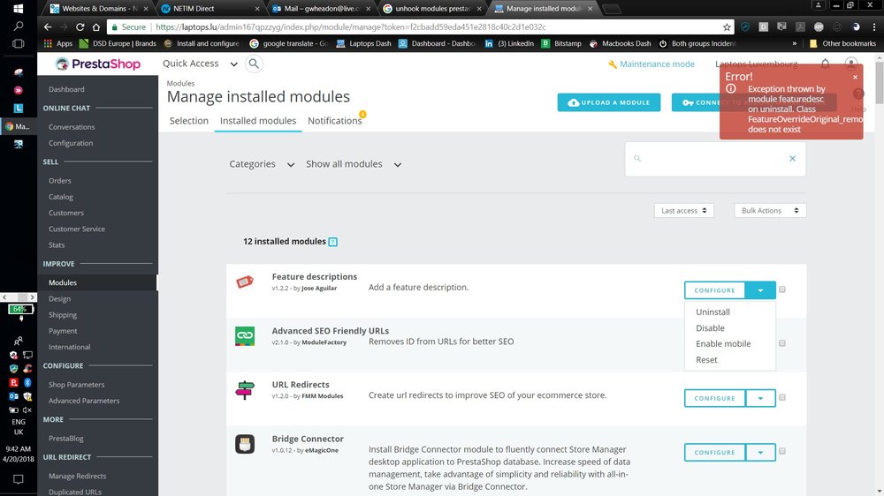Configure the Feature descriptions module
Image resolution: width=884 pixels, height=496 pixels.
click(714, 290)
